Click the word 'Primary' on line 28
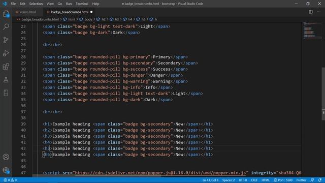This screenshot has width=325, height=183. click(161, 57)
